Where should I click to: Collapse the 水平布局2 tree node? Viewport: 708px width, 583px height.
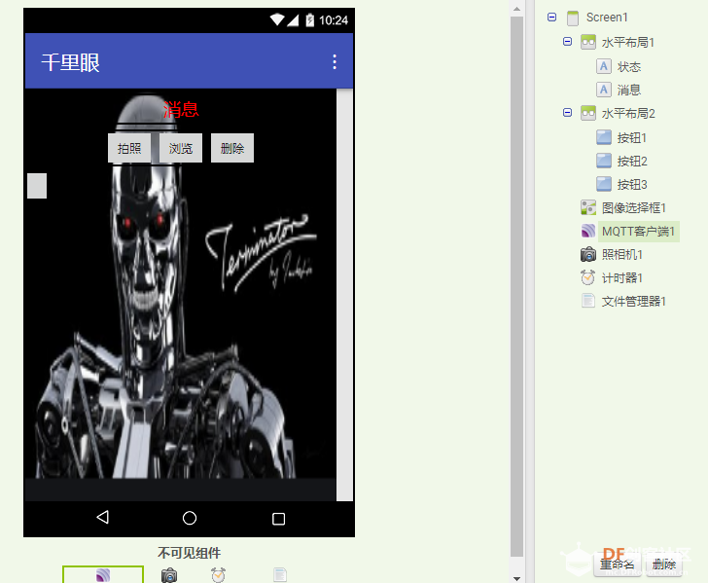tap(567, 112)
